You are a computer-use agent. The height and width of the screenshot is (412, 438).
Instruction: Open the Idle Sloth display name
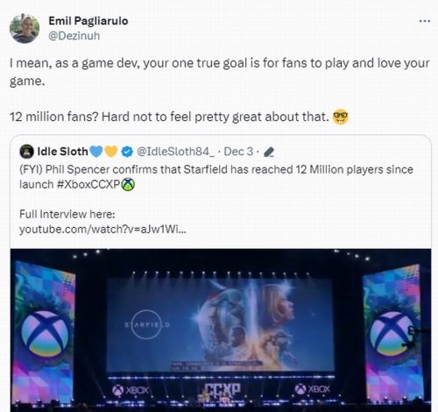coord(62,152)
